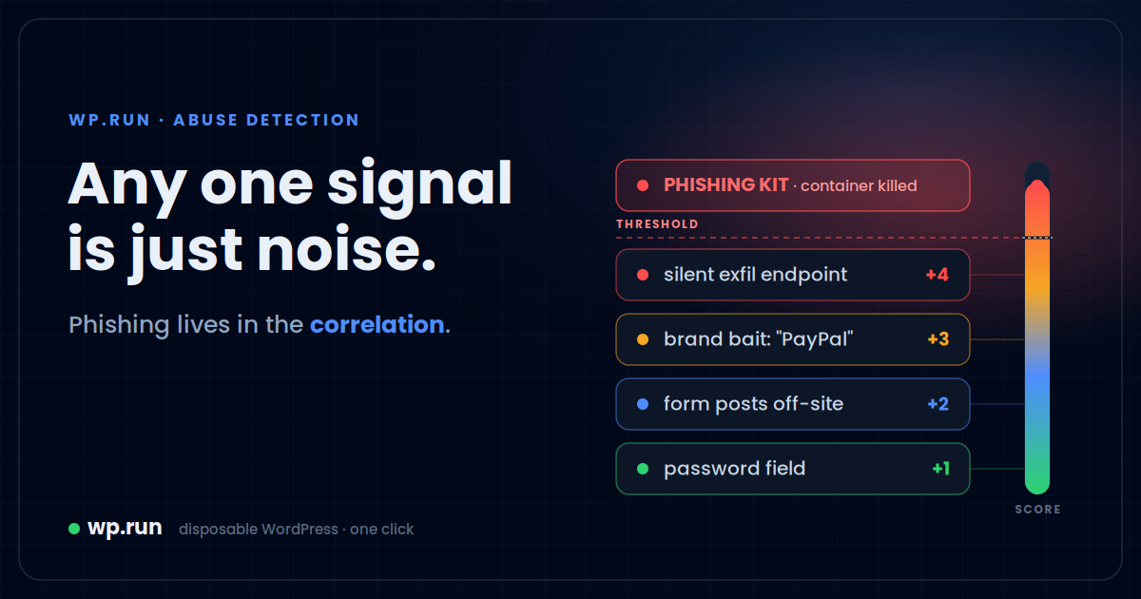Select the password field signal row
The width and height of the screenshot is (1141, 599).
pyautogui.click(x=793, y=469)
